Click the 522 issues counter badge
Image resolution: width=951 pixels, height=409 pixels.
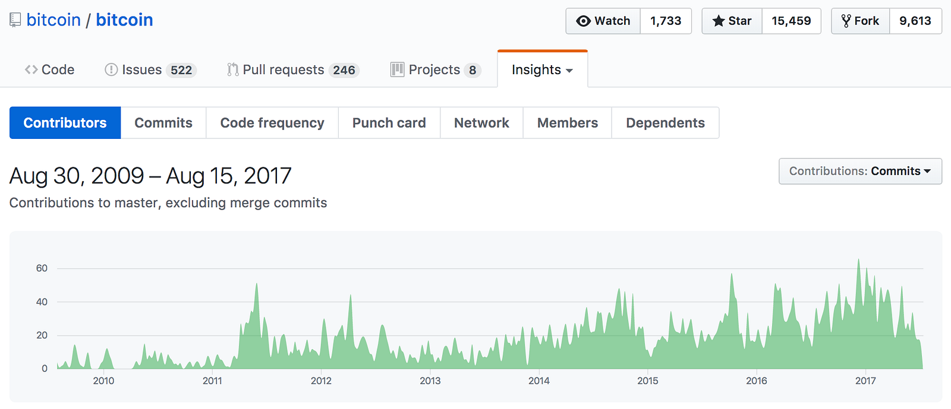click(181, 70)
